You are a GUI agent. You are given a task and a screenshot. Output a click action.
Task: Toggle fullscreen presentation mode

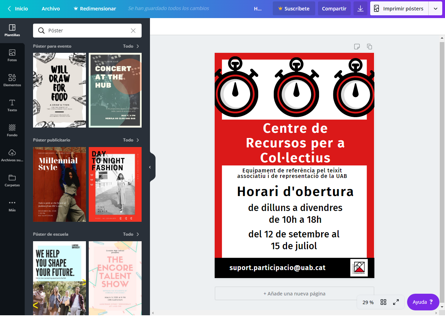[x=396, y=302]
